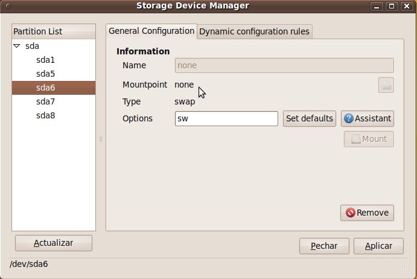
Task: Collapse the sda tree node
Action: 17,46
